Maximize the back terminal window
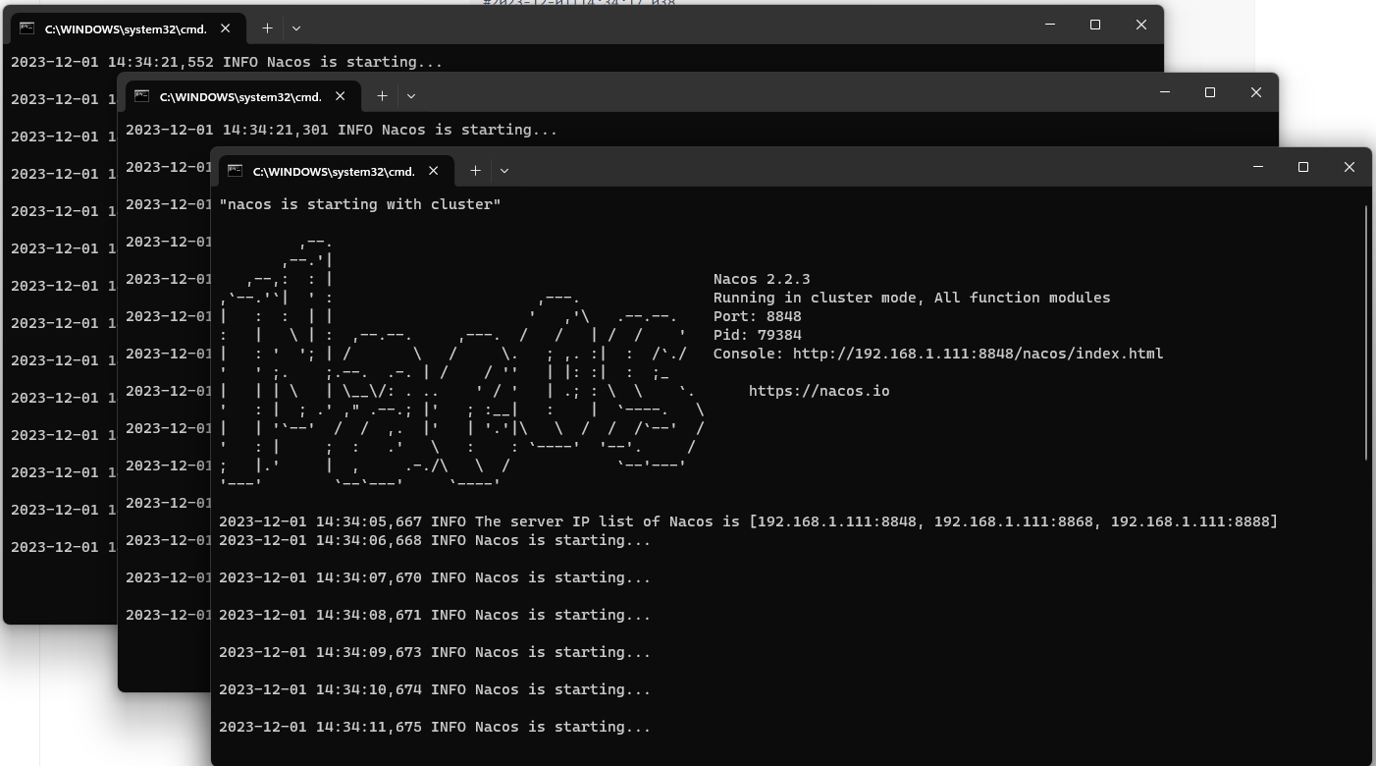Screen dimensions: 1376x766 pyautogui.click(x=1095, y=25)
